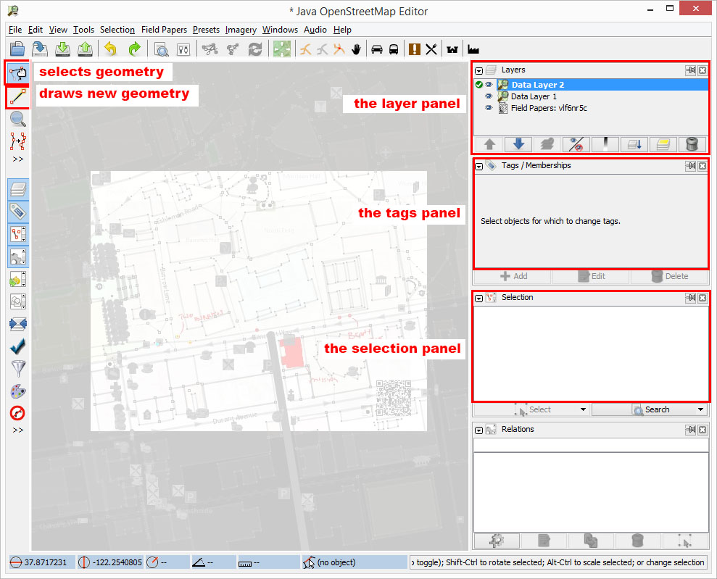The height and width of the screenshot is (579, 717).
Task: Undo the last action with the yellow arrow
Action: (x=111, y=49)
